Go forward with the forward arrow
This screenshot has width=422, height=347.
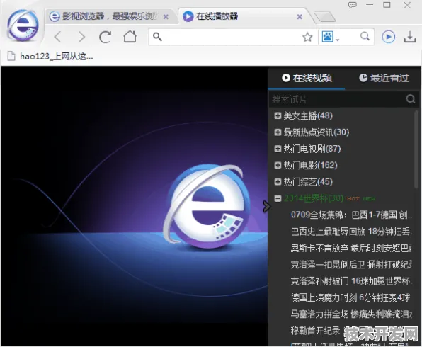[x=81, y=37]
